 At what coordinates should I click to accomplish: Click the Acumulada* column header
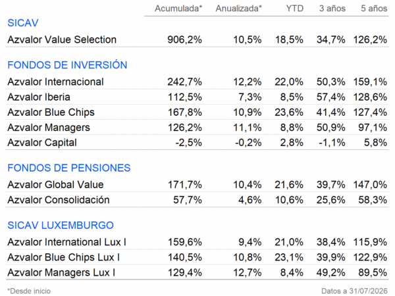point(178,9)
